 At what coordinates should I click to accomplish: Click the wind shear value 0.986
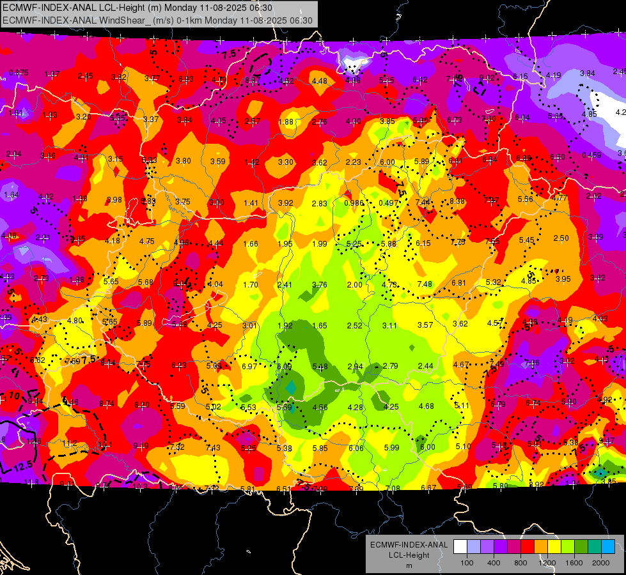(x=354, y=203)
